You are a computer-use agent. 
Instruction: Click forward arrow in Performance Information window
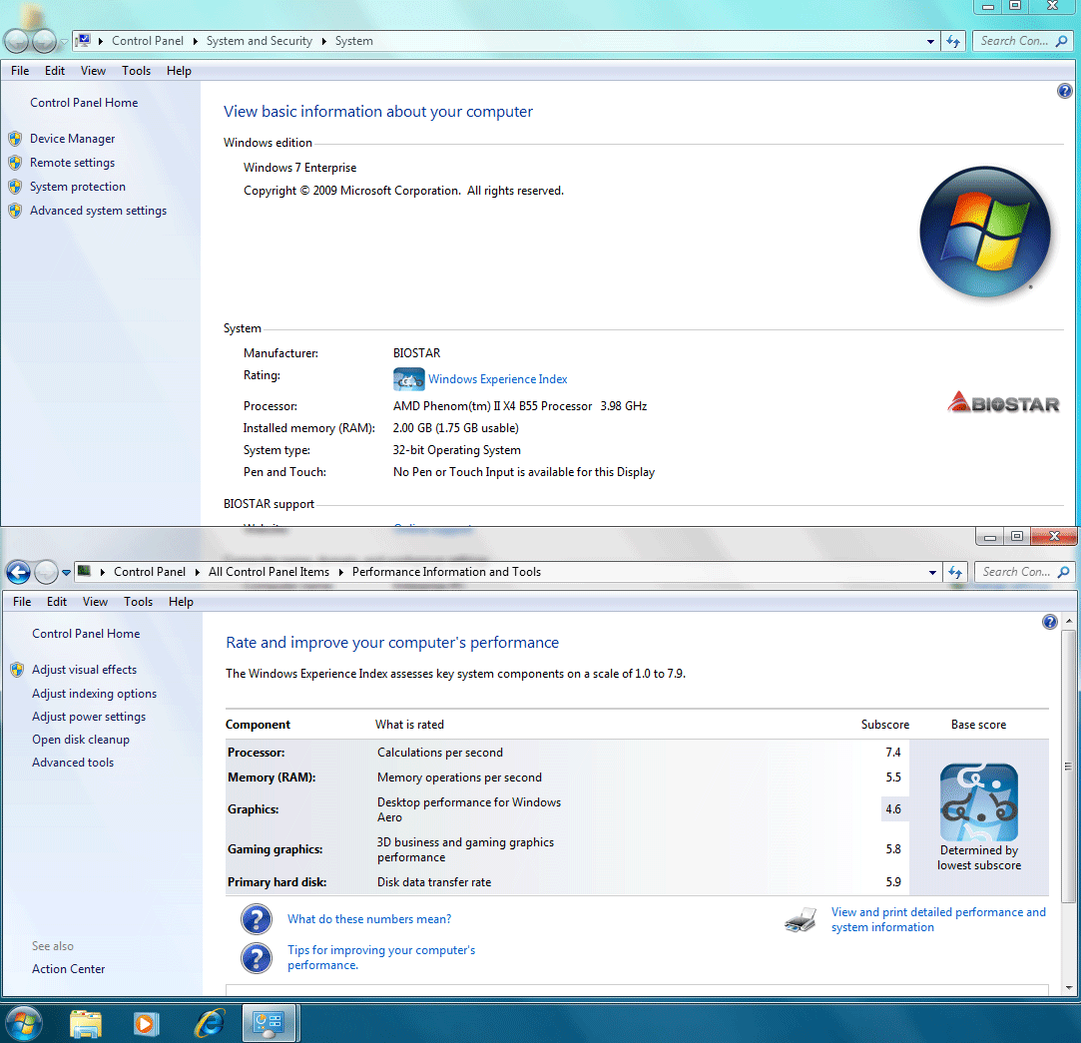46,572
